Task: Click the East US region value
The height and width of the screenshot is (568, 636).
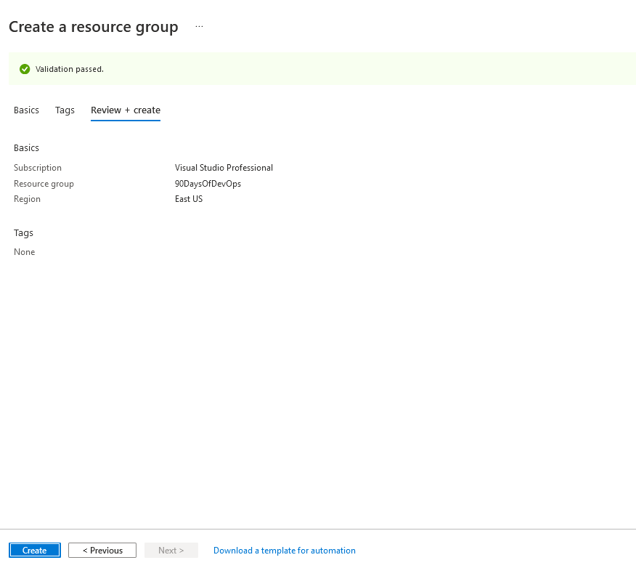Action: 189,199
